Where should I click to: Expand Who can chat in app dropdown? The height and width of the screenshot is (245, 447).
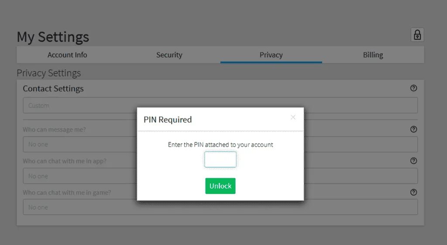coord(220,176)
